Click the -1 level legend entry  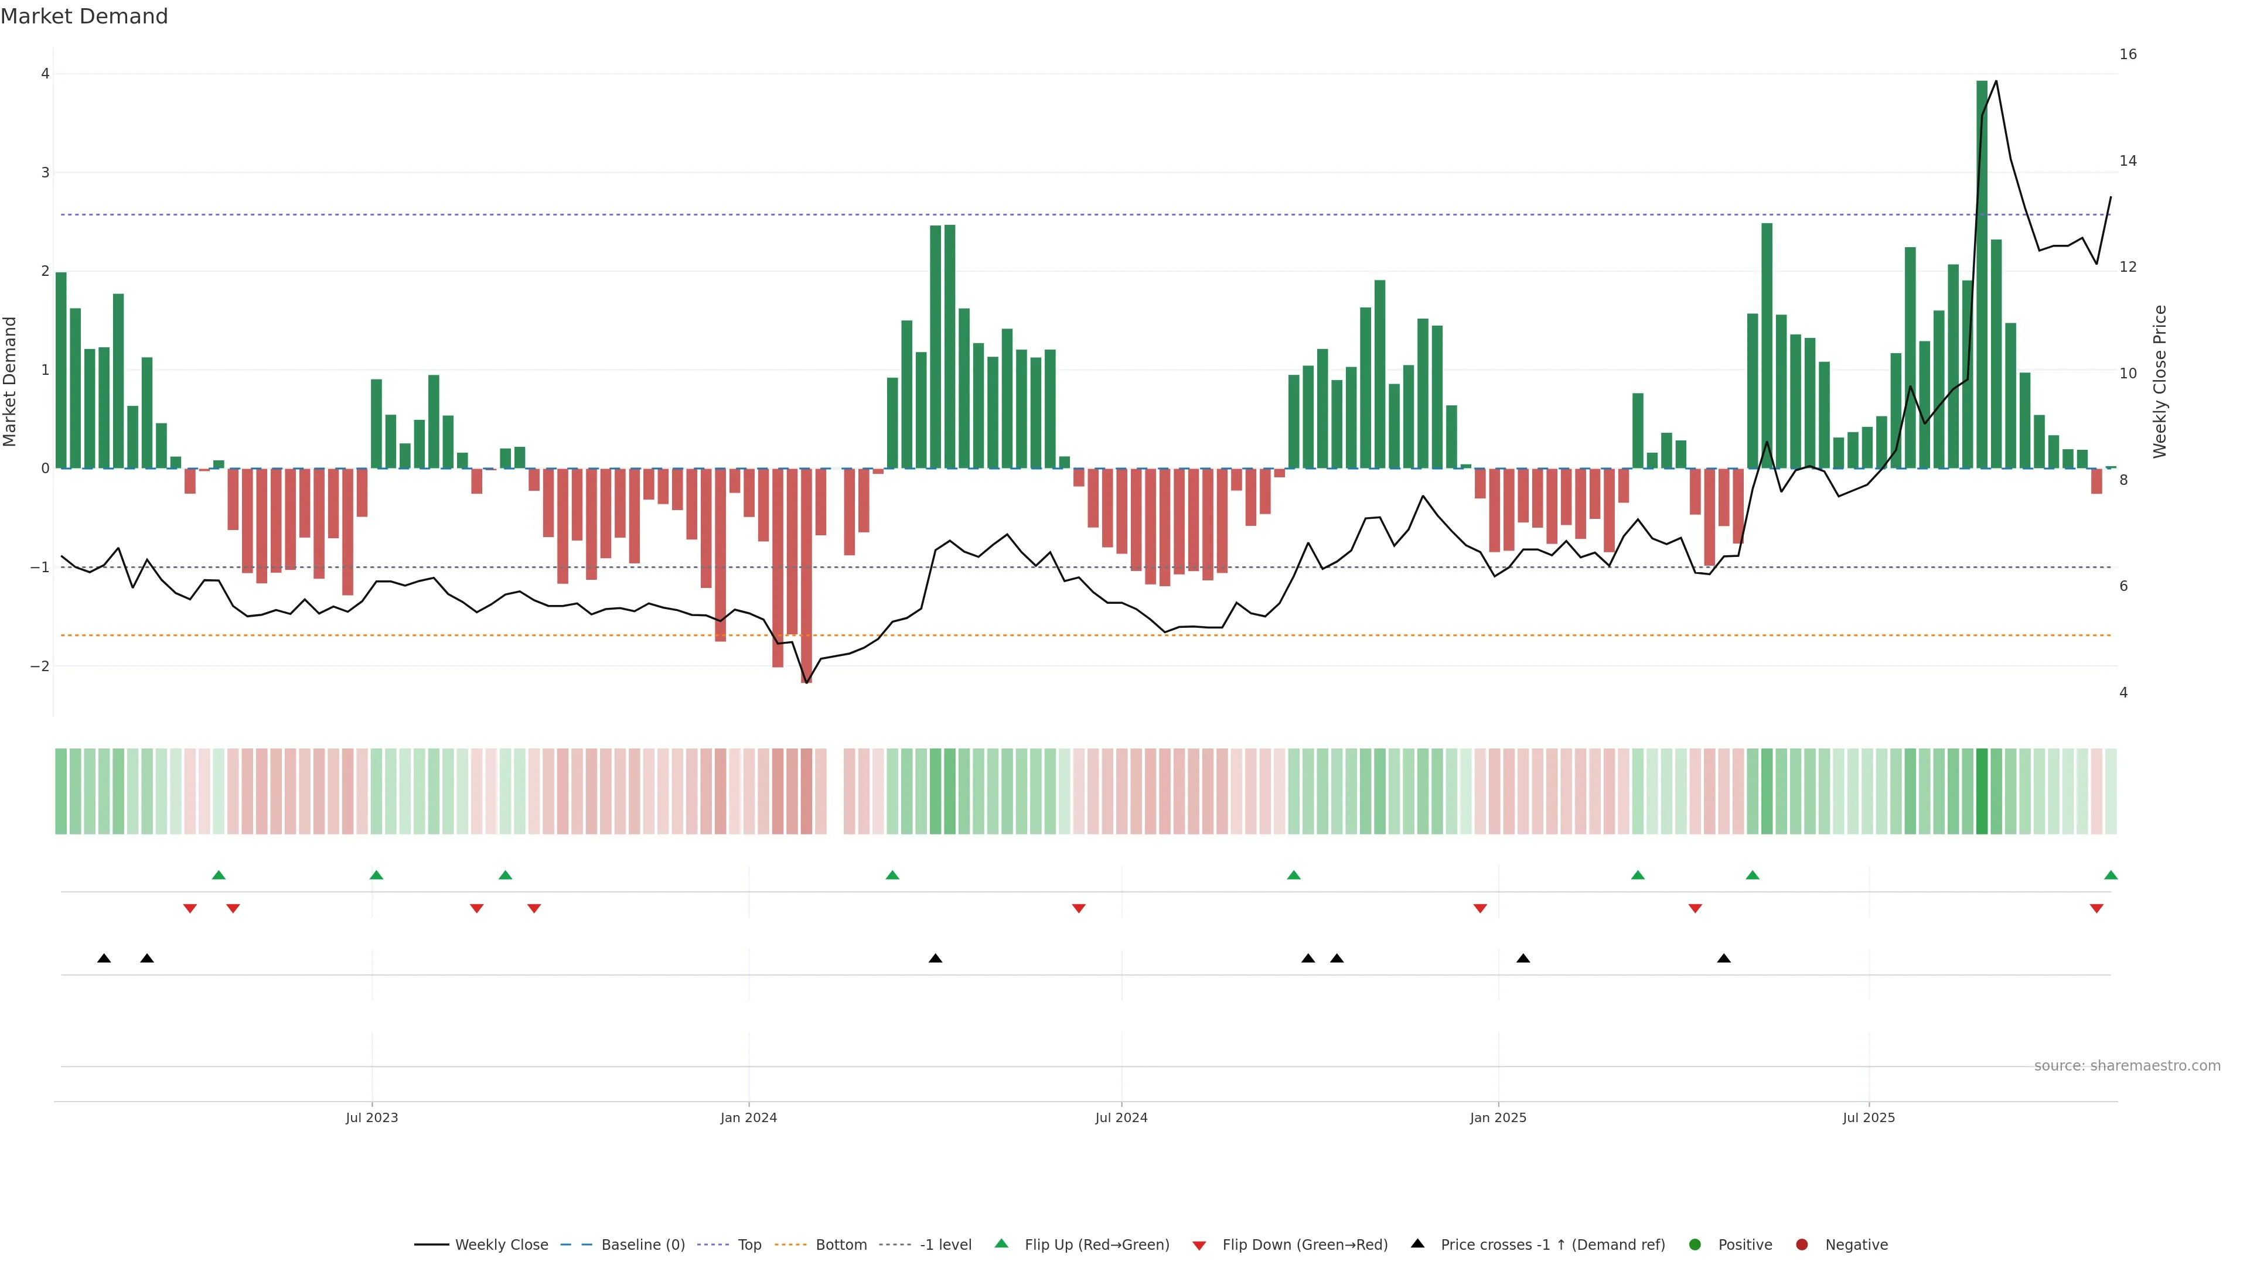[x=945, y=1244]
